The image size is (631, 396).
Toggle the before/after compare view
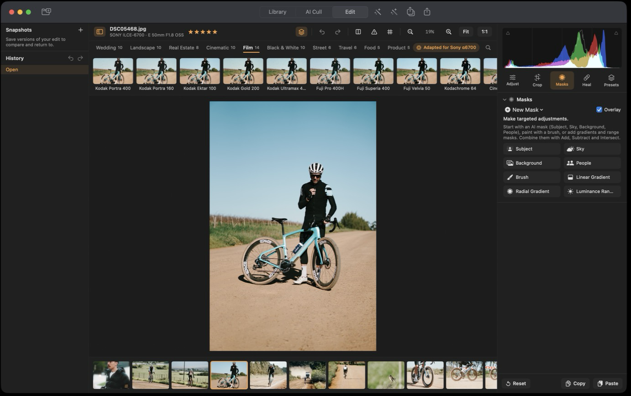pos(358,32)
